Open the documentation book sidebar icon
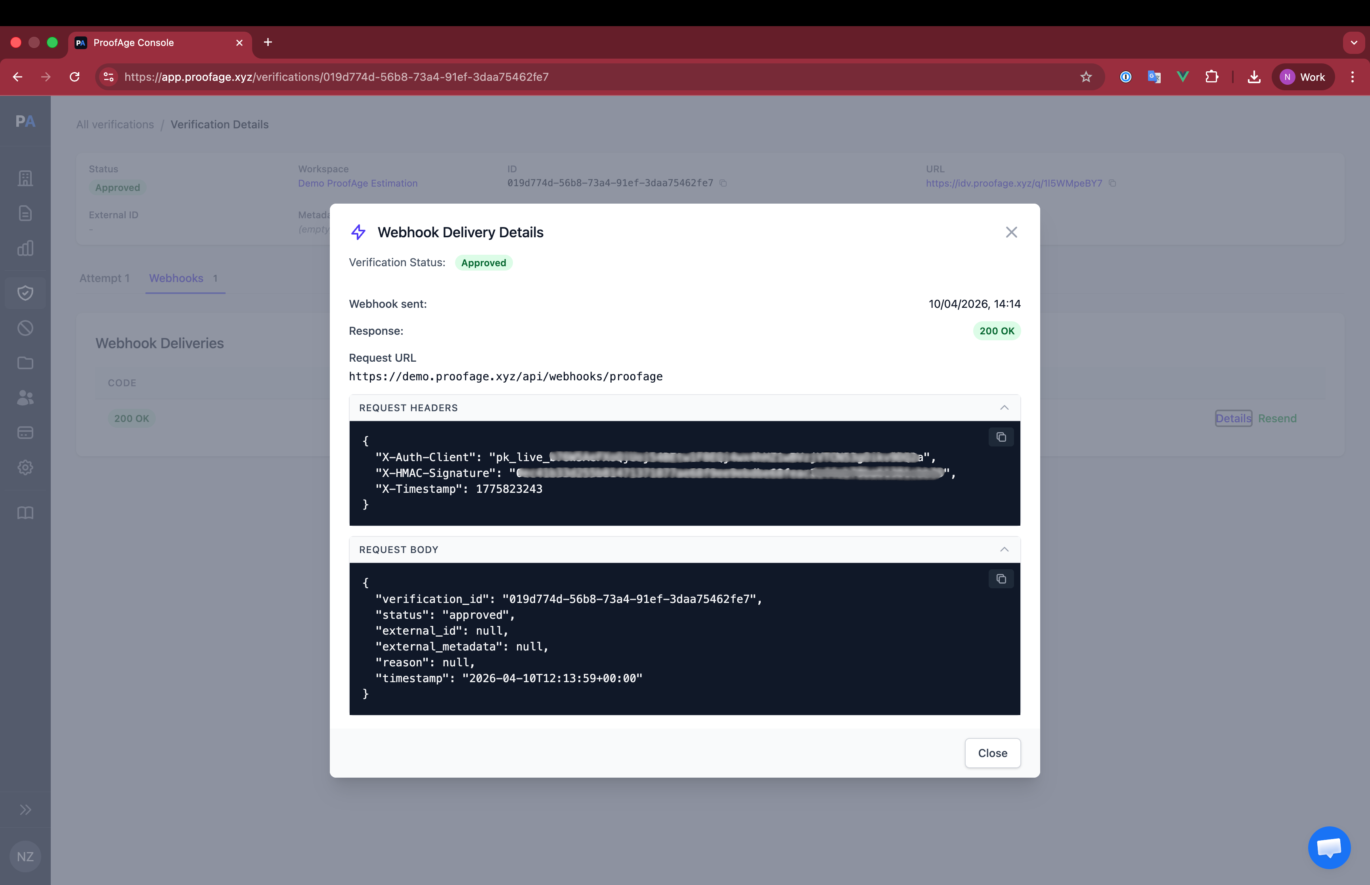The image size is (1370, 885). (x=25, y=513)
